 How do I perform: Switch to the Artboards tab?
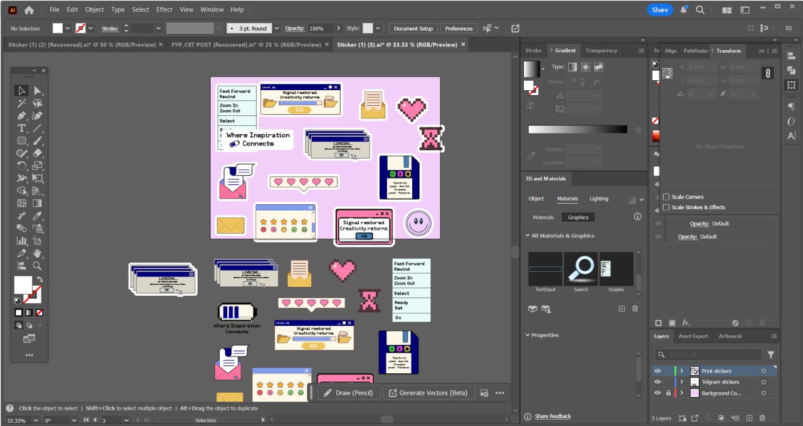730,336
